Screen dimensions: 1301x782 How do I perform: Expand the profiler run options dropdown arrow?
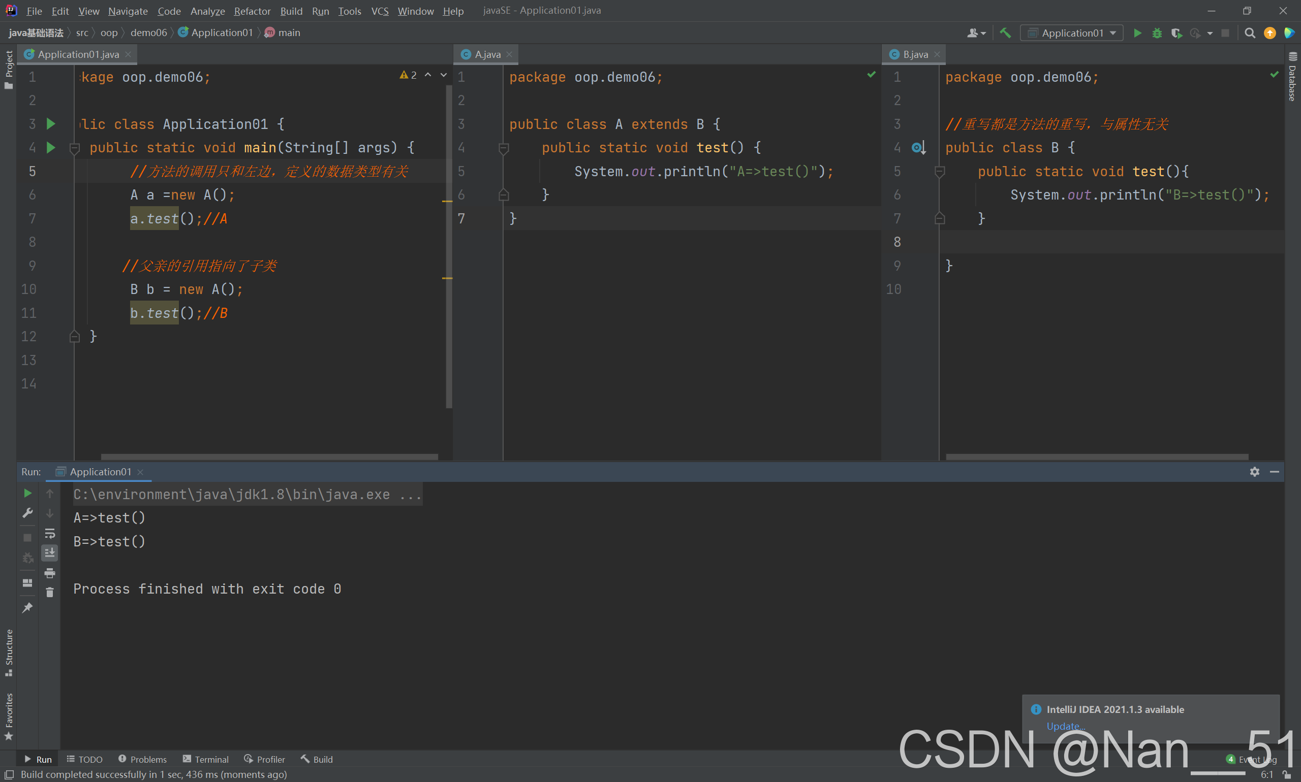click(1210, 33)
